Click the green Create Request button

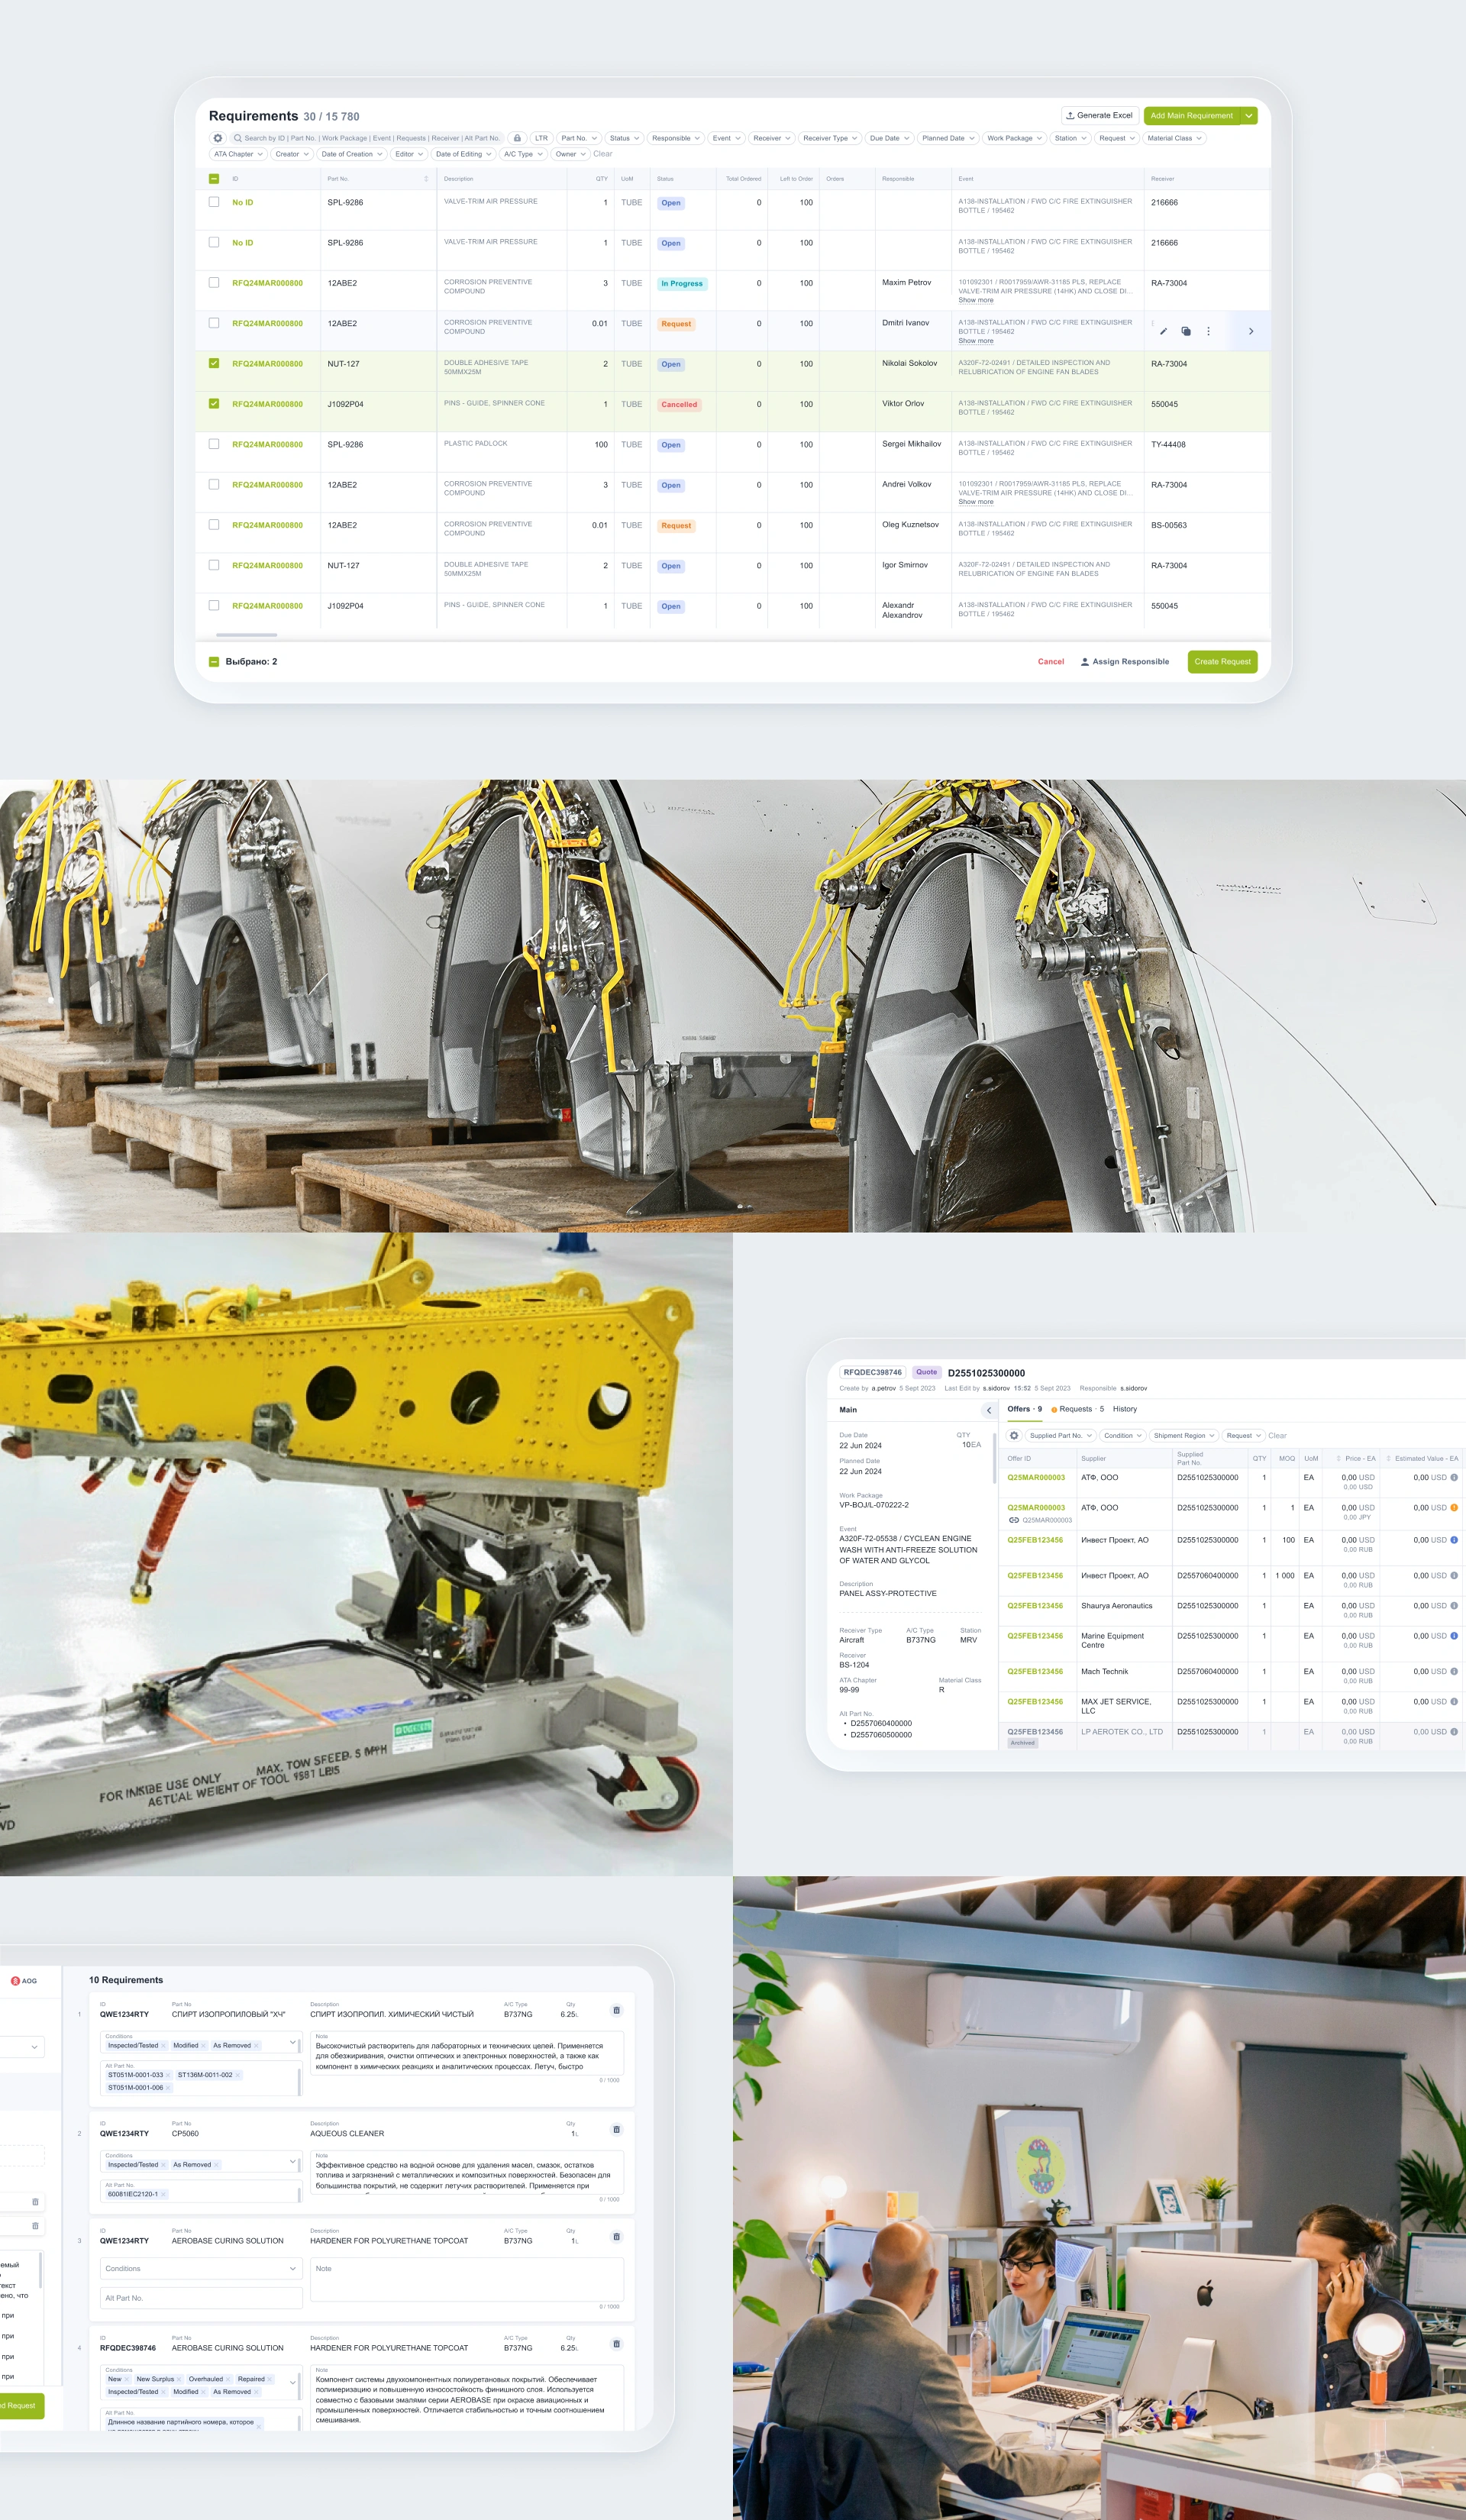coord(1222,661)
